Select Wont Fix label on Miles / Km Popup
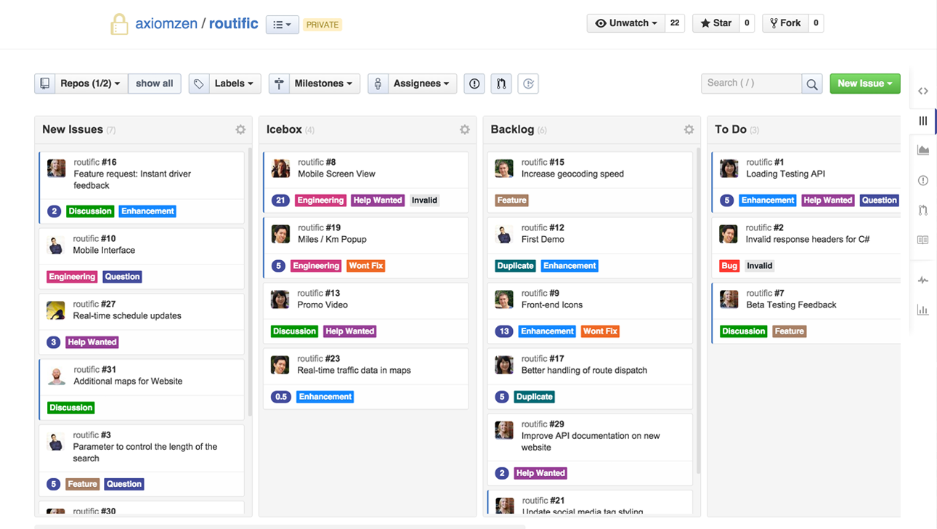 [366, 266]
